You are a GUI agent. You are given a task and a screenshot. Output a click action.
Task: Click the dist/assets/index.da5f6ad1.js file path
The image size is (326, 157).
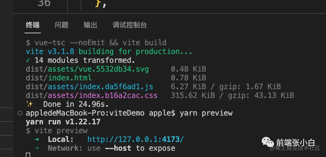90,86
